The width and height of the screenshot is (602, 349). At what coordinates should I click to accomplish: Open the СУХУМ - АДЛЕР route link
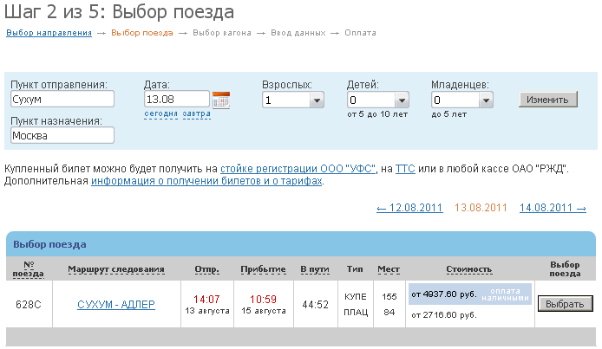[x=116, y=304]
